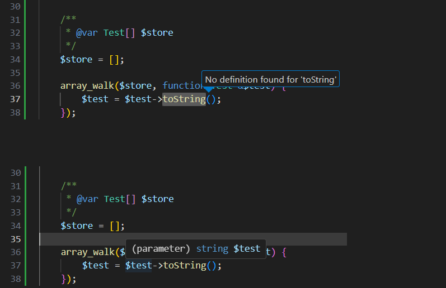The height and width of the screenshot is (288, 446).
Task: Click line number 37 in the upper editor
Action: (x=15, y=99)
